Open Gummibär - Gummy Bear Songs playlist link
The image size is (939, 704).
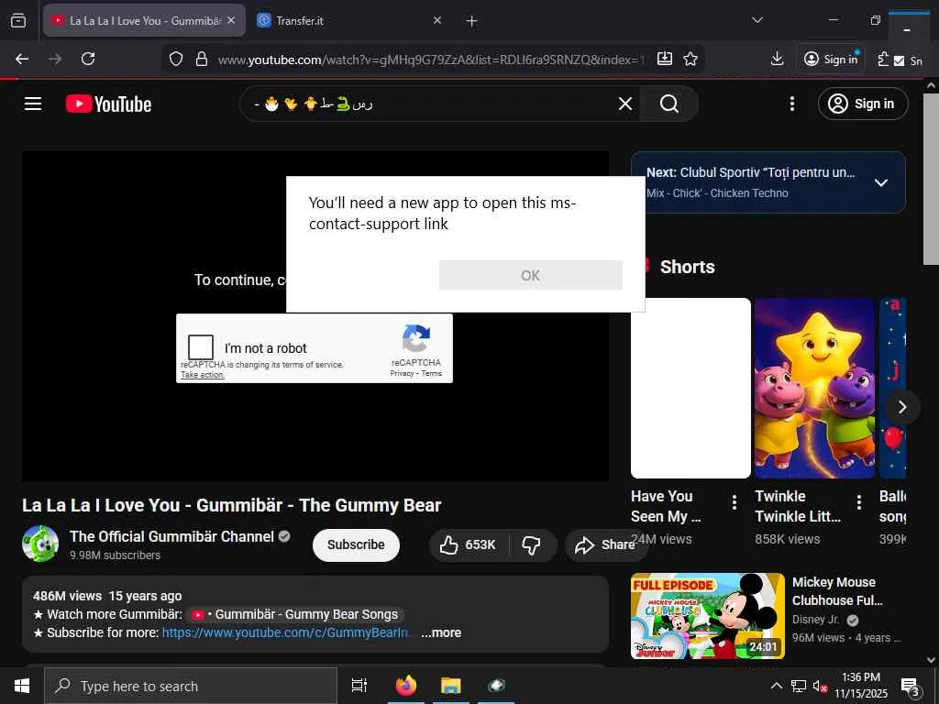click(297, 615)
